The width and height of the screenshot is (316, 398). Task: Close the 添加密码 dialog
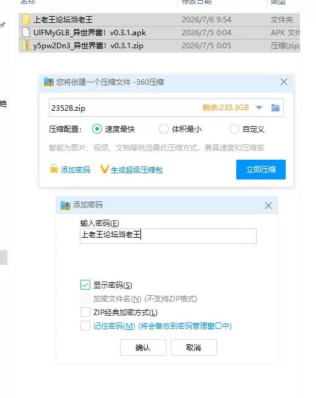(x=268, y=205)
